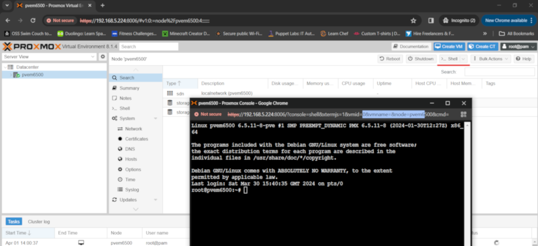Screen dimensions: 538x246
Task: Open node Shell from the toolbar
Action: point(449,59)
